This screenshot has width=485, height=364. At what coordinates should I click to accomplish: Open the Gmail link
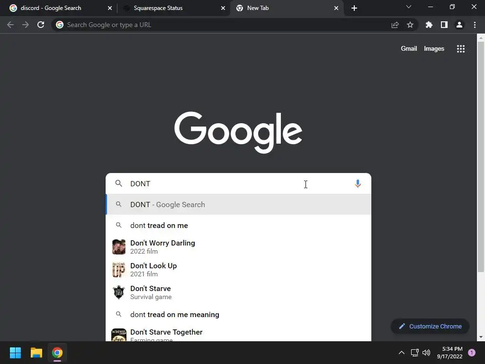[x=409, y=49]
